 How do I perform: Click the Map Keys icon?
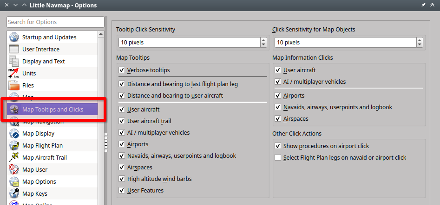pos(14,193)
